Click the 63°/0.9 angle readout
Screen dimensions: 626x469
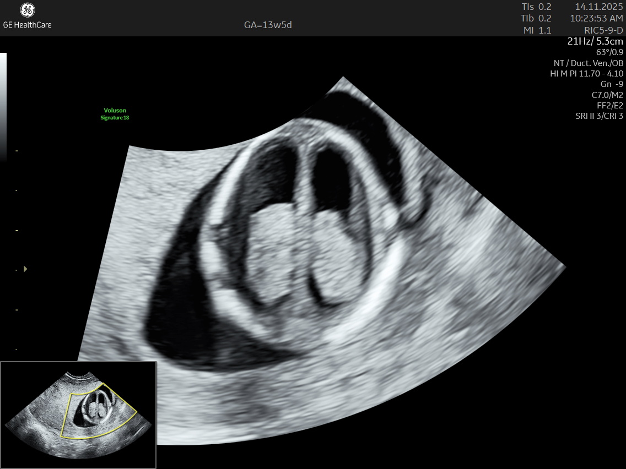(609, 52)
